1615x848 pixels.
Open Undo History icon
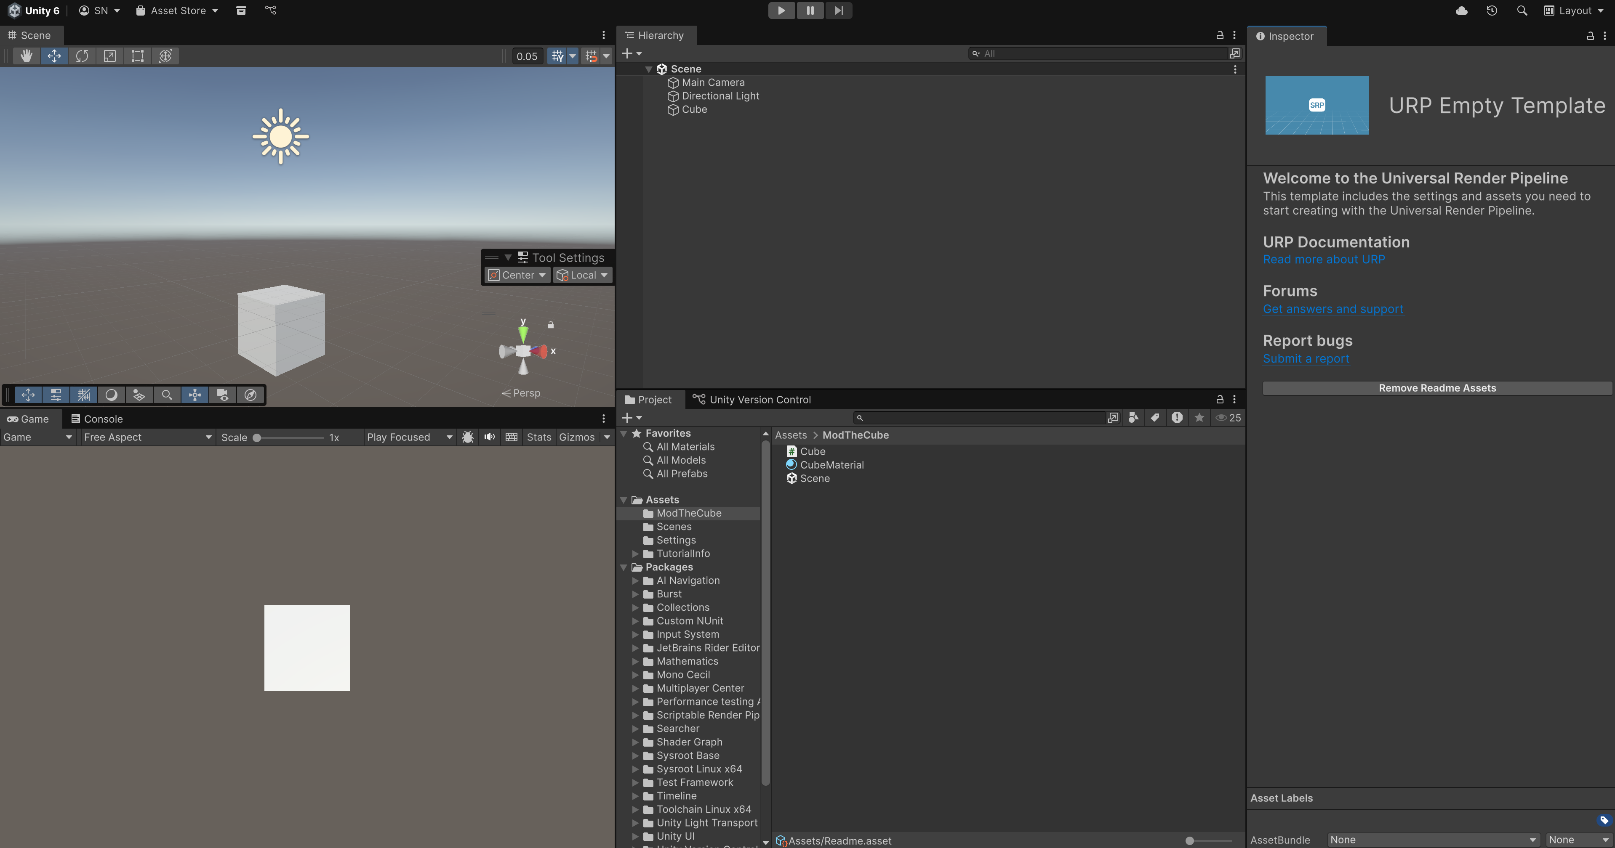pyautogui.click(x=1492, y=11)
